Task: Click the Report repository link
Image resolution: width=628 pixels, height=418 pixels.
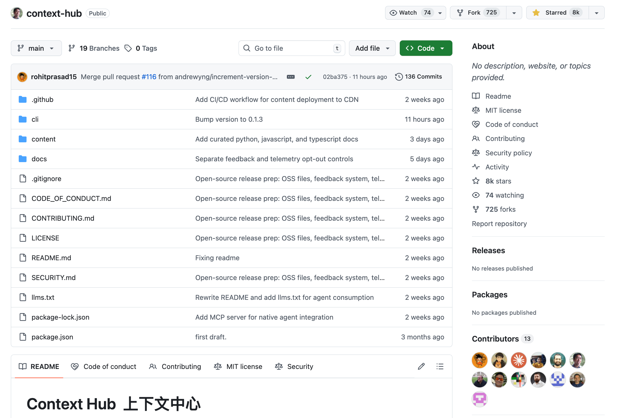Action: point(499,224)
